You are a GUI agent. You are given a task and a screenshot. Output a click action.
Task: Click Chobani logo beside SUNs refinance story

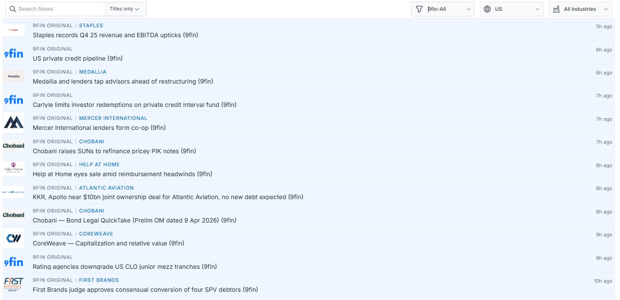[x=14, y=146]
